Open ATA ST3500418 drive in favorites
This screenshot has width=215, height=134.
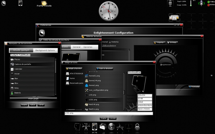pos(75,74)
